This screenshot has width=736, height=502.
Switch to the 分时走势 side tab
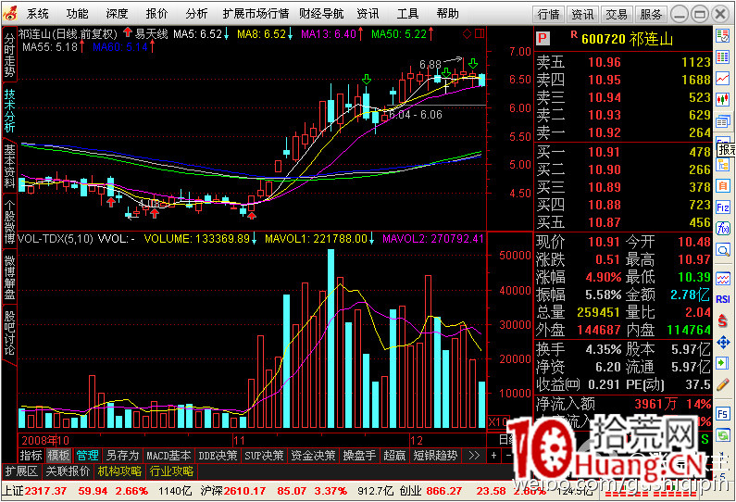tap(9, 55)
